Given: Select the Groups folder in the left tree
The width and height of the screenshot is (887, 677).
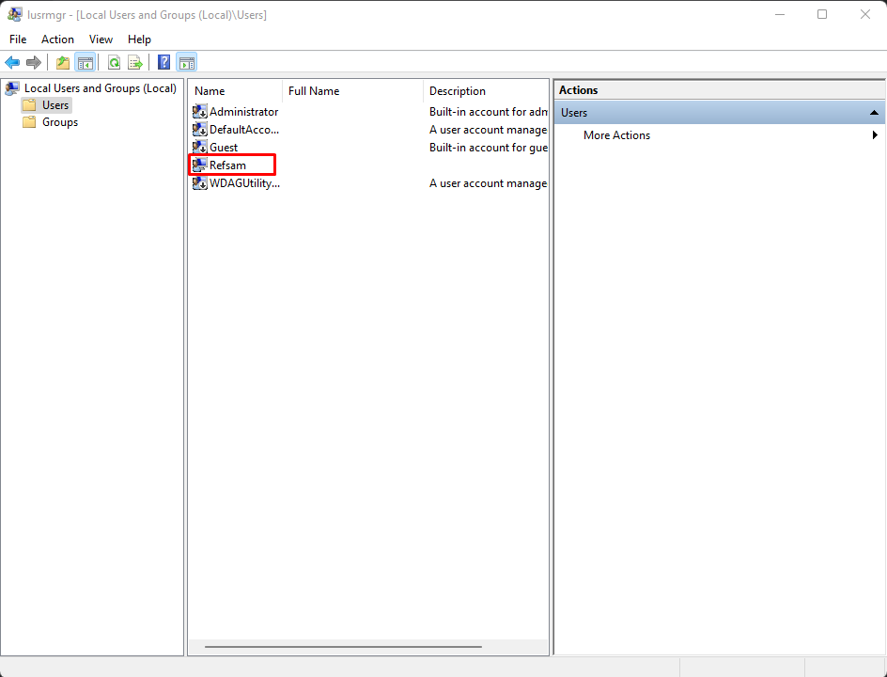Looking at the screenshot, I should [x=57, y=122].
